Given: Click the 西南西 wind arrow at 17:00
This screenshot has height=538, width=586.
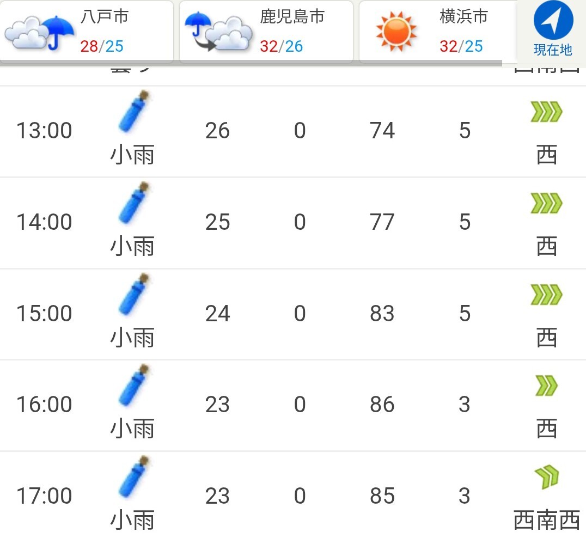Looking at the screenshot, I should 546,477.
